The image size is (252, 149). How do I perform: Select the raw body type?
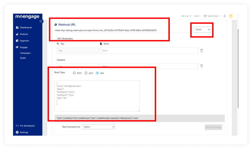tap(97, 73)
